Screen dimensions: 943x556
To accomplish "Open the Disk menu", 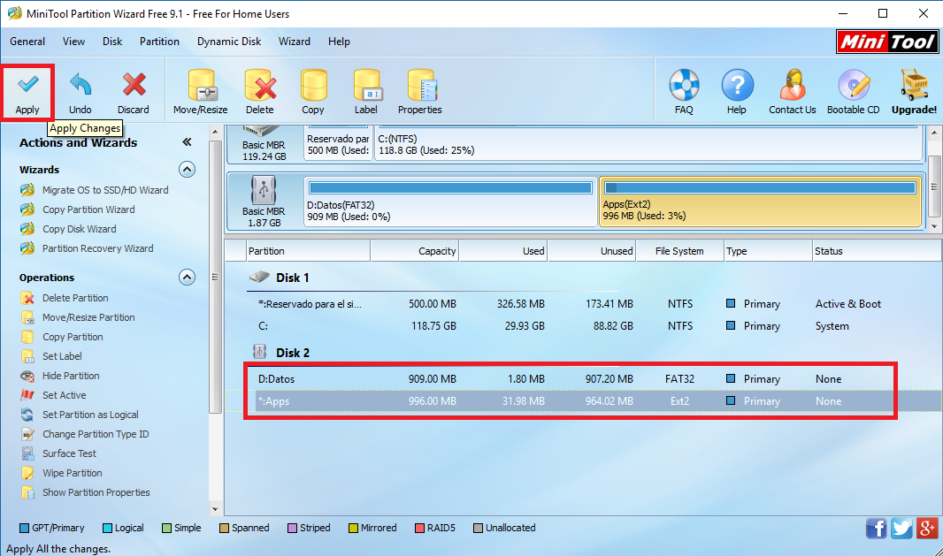I will point(111,42).
